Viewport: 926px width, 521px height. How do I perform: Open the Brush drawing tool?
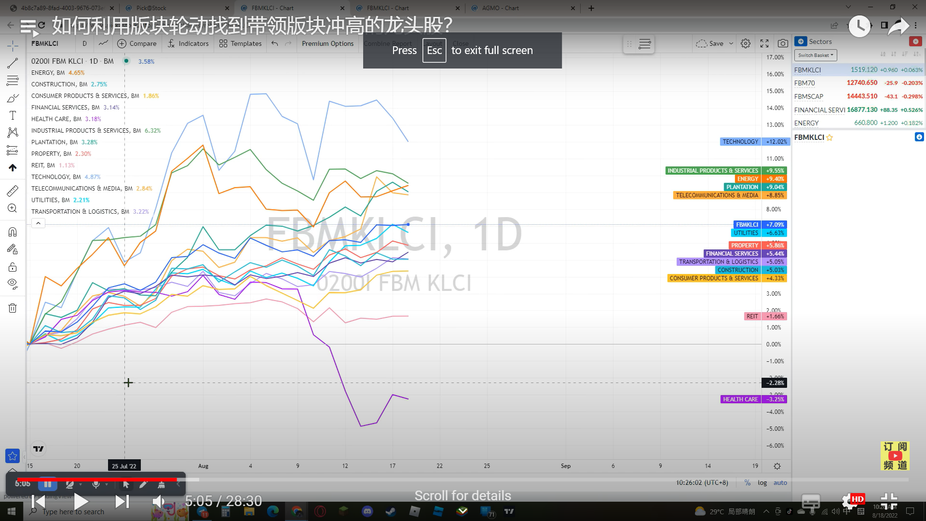click(12, 98)
